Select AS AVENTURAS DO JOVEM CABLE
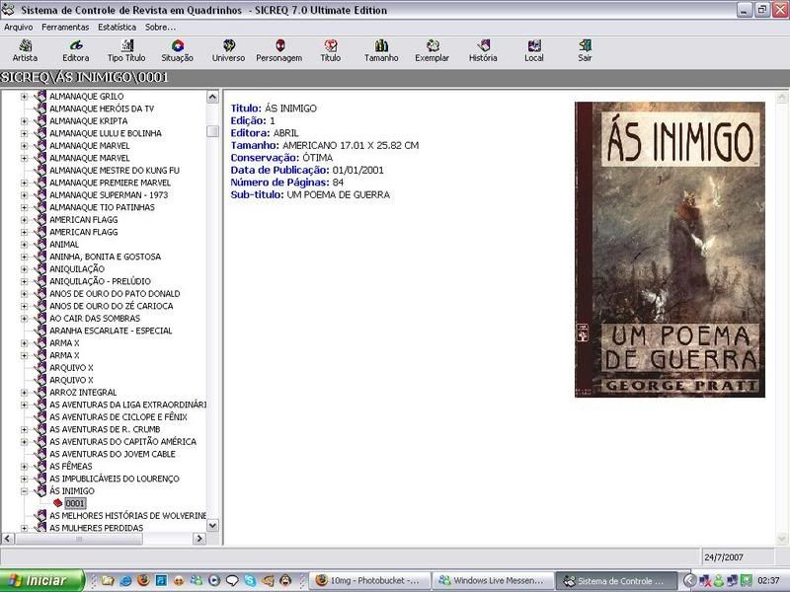790x592 pixels. click(113, 454)
